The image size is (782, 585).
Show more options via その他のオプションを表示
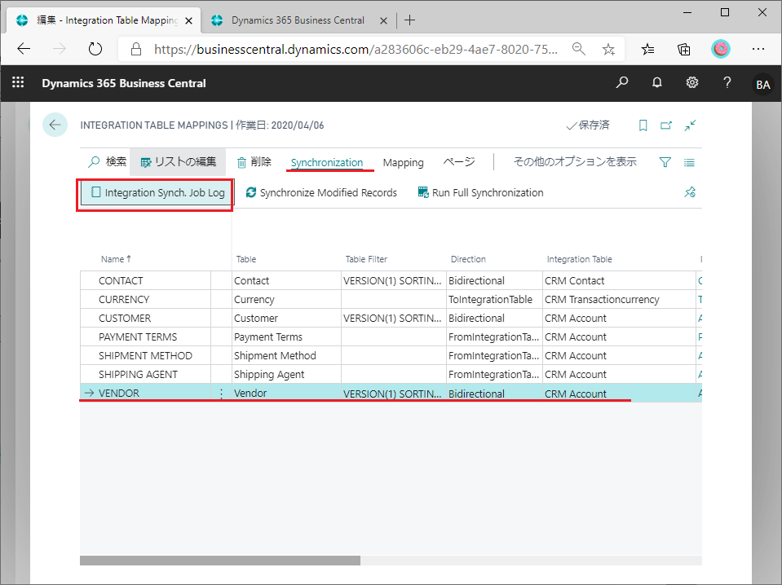(x=575, y=162)
